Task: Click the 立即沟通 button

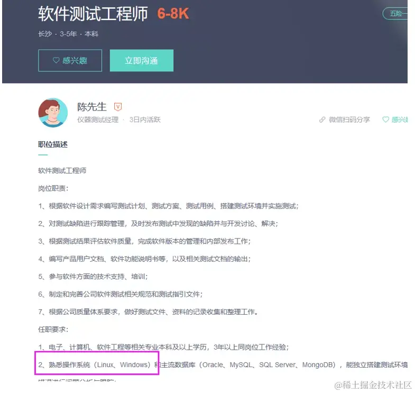Action: pos(142,60)
